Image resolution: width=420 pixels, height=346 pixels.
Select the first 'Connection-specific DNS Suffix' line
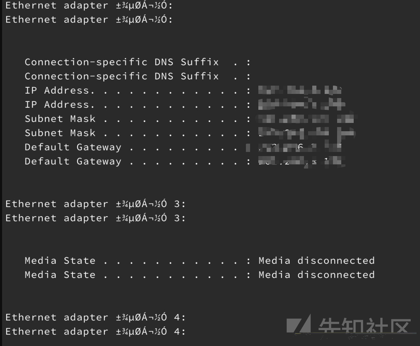137,62
